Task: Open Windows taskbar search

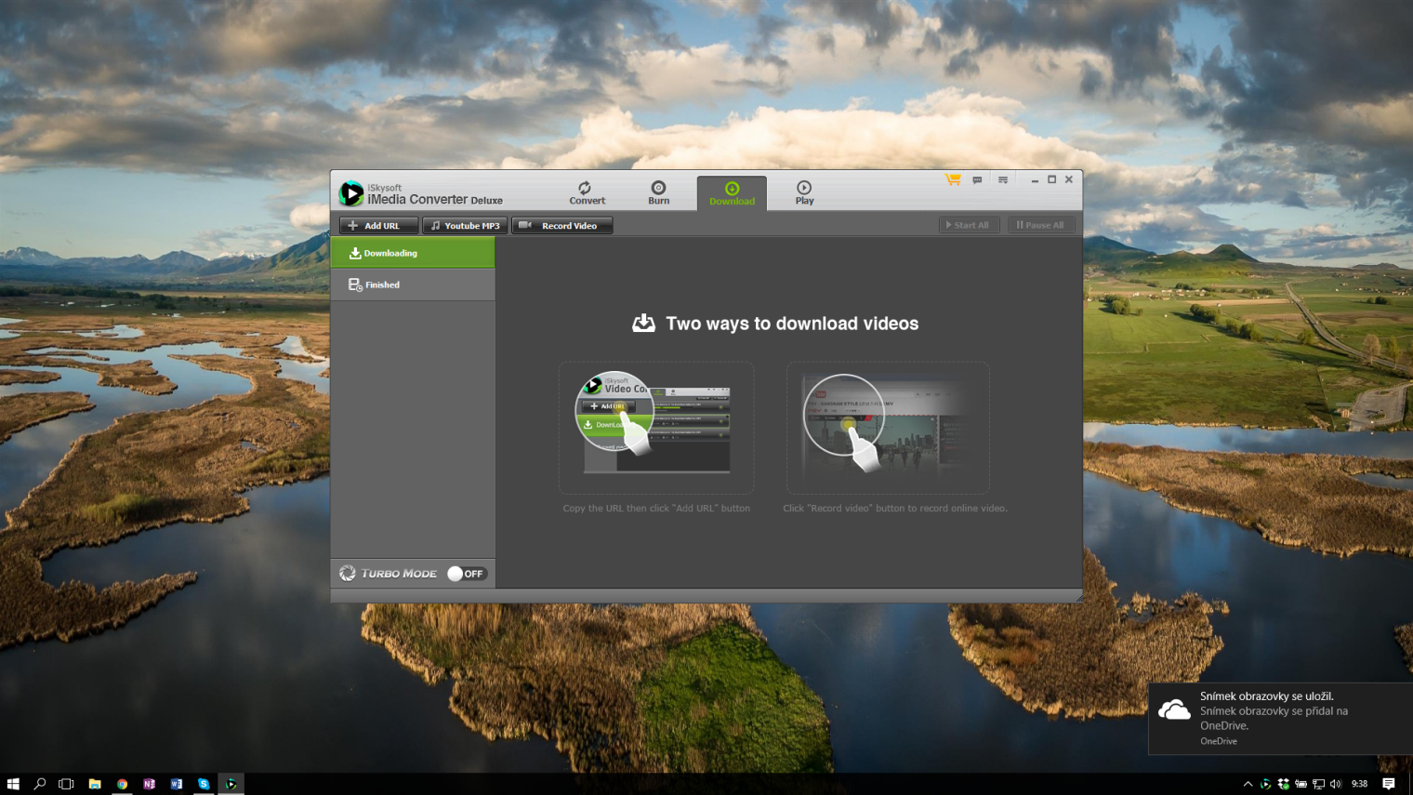Action: (40, 784)
